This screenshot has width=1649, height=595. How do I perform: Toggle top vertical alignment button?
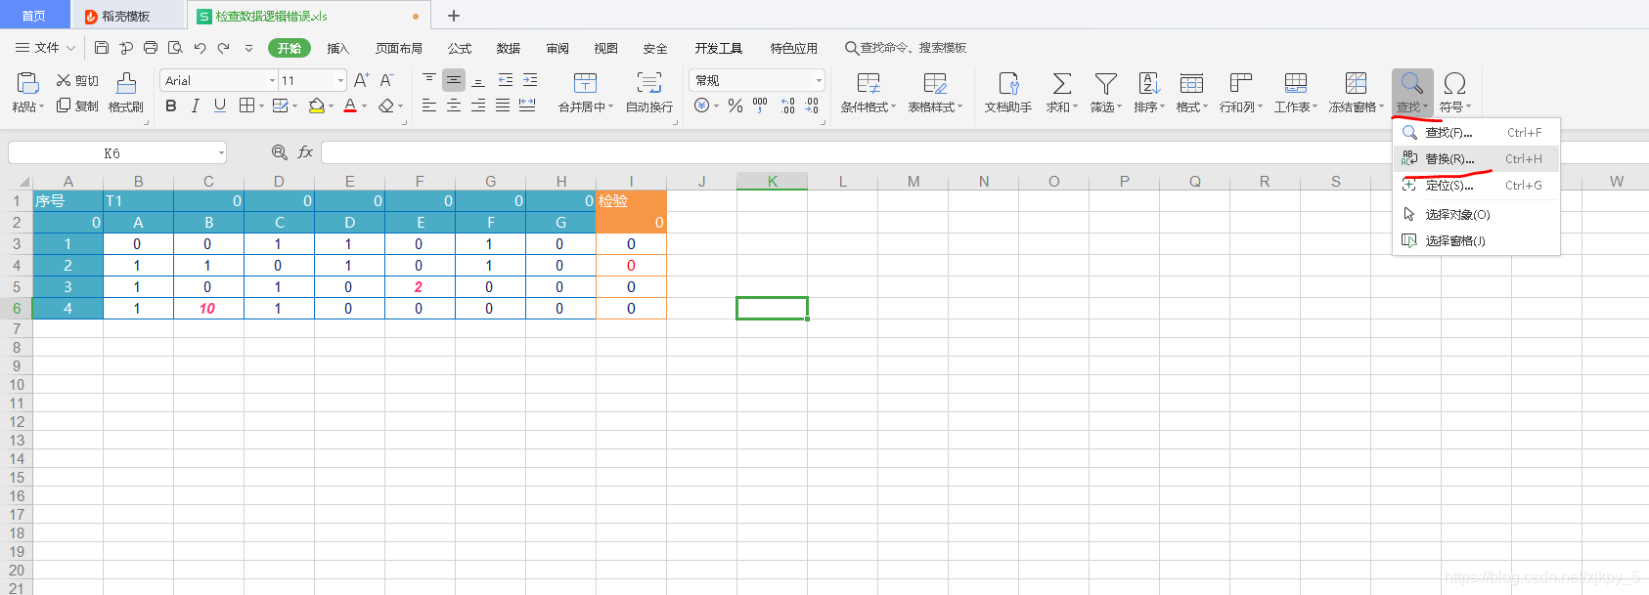click(x=429, y=80)
